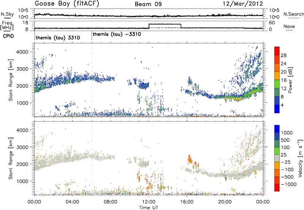Click the '-100' Velocity color bar label
This screenshot has width=304, height=210.
(x=287, y=169)
